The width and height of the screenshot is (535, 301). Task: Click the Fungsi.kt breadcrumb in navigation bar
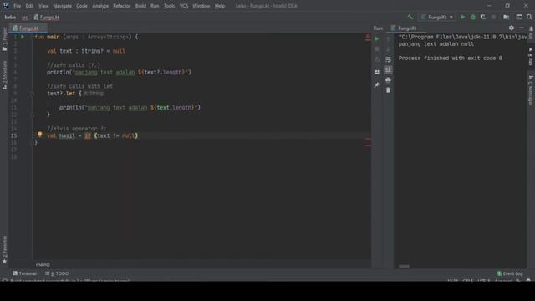pyautogui.click(x=47, y=17)
